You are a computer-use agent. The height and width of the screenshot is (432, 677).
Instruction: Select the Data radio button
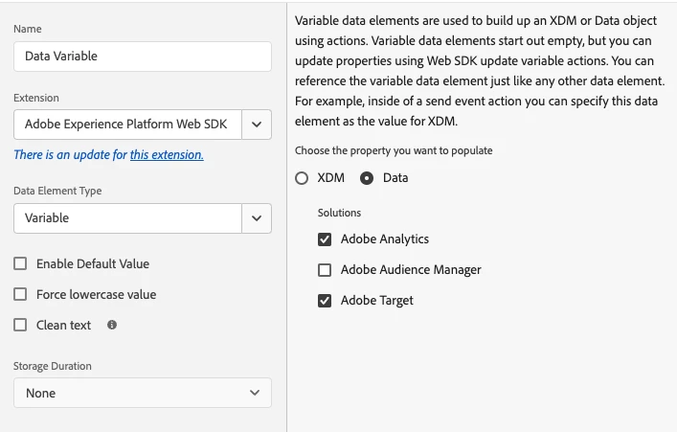point(367,178)
